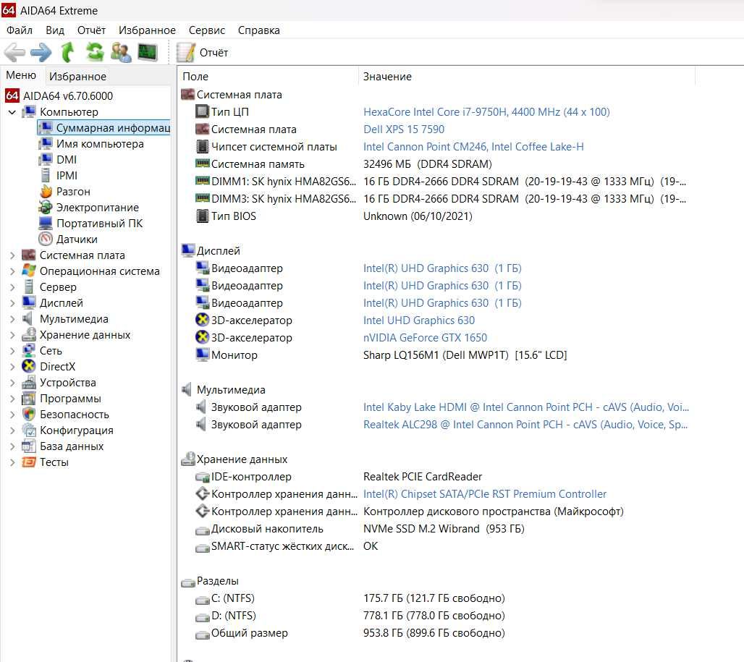Image resolution: width=744 pixels, height=662 pixels.
Task: Open the nVIDIA GeForce GTX 1650 link
Action: (425, 338)
